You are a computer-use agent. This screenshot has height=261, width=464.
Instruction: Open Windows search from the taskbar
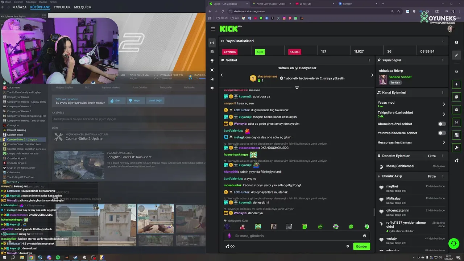click(x=13, y=257)
